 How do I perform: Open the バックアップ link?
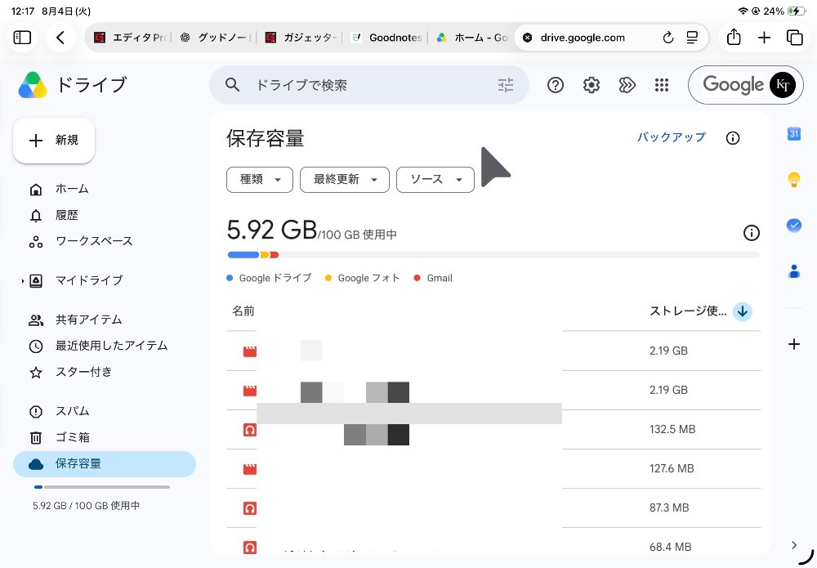pos(671,137)
